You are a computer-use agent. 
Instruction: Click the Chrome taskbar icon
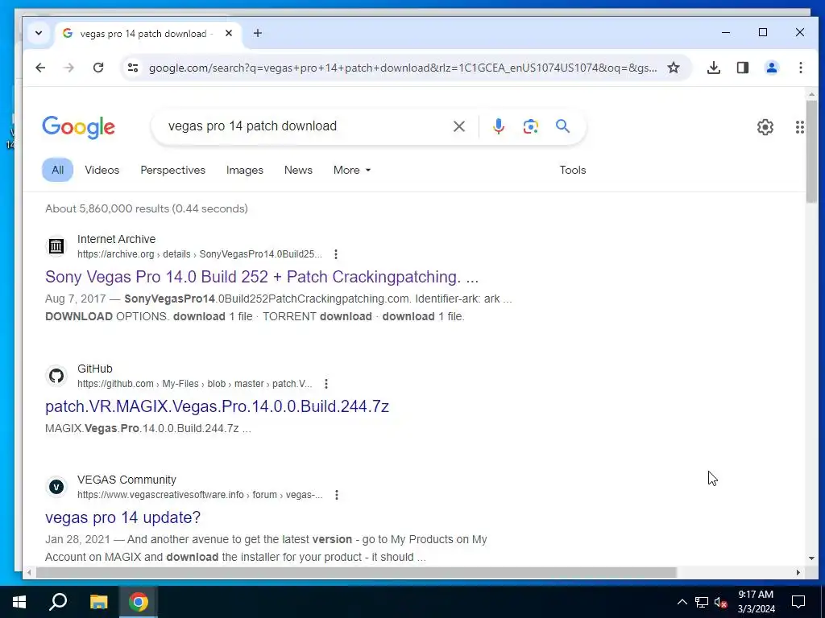click(139, 602)
